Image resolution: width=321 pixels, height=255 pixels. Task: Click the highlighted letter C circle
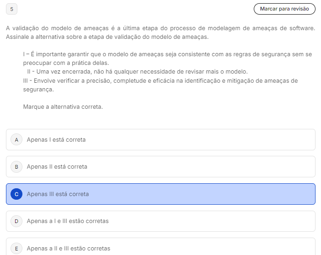coord(16,194)
